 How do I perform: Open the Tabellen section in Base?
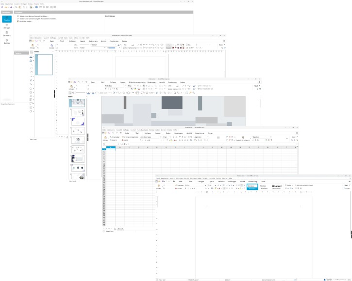click(7, 19)
